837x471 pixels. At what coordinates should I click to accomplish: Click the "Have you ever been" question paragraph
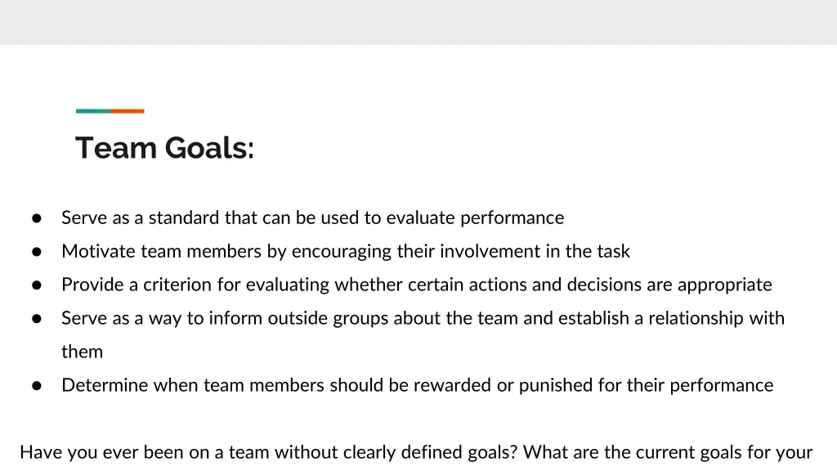pos(416,452)
